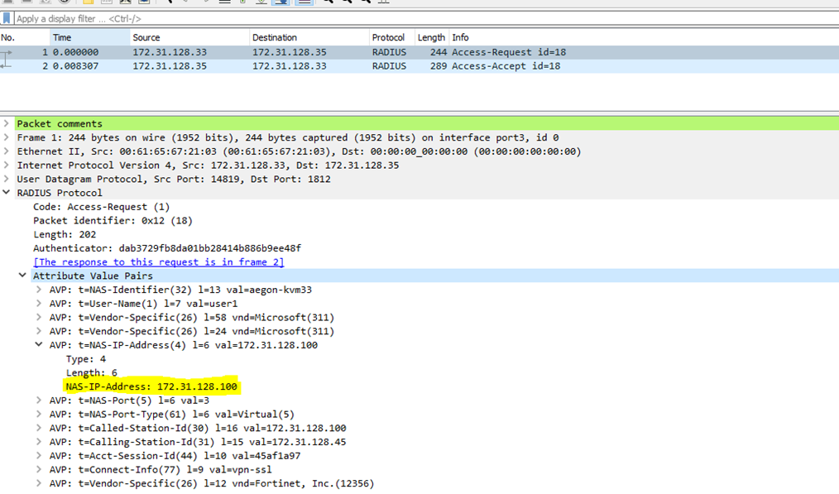Expand the User-Name AVP entry
The image size is (839, 494).
(39, 304)
